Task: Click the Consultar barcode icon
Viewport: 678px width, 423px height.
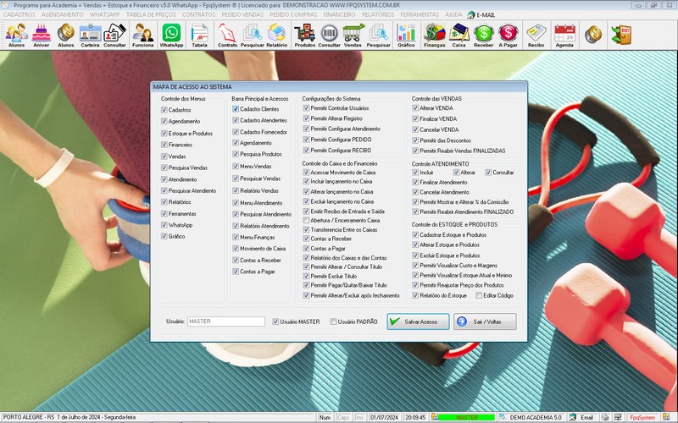Action: click(329, 35)
